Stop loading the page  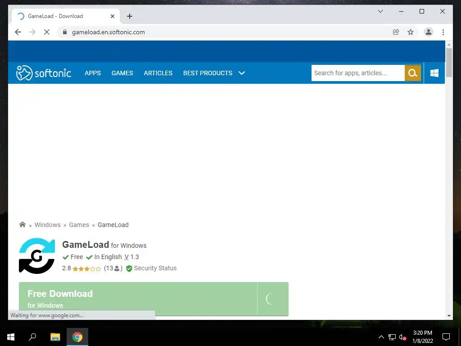(47, 32)
